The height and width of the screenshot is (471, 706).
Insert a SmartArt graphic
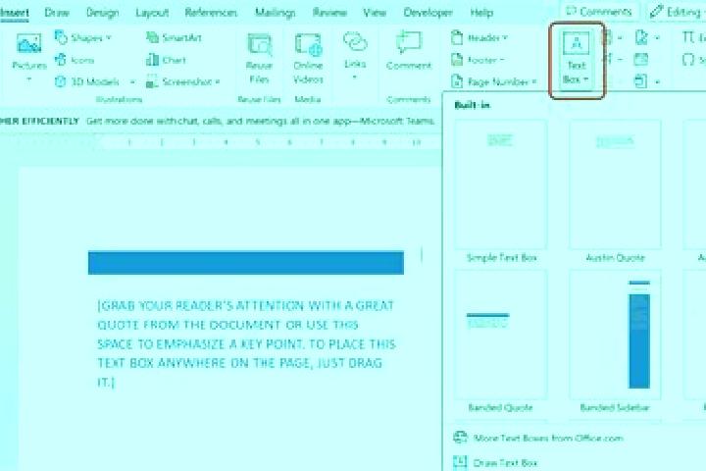coord(174,38)
